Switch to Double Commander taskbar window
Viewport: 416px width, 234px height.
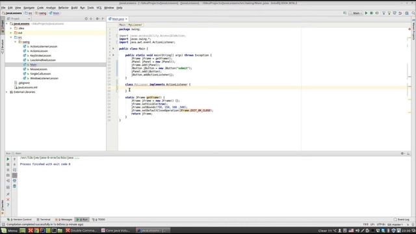81,231
